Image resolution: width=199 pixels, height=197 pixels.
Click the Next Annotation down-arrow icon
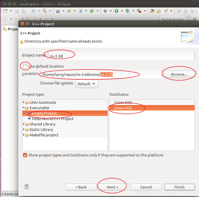(5, 19)
